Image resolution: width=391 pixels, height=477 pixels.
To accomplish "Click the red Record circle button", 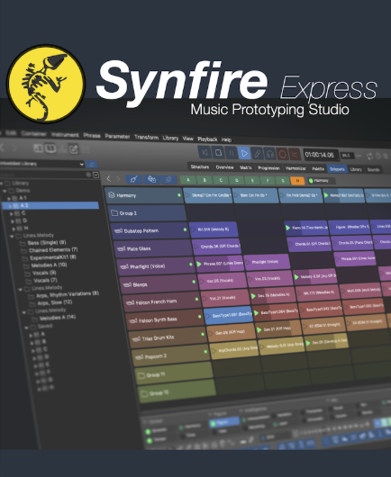I will pyautogui.click(x=283, y=154).
